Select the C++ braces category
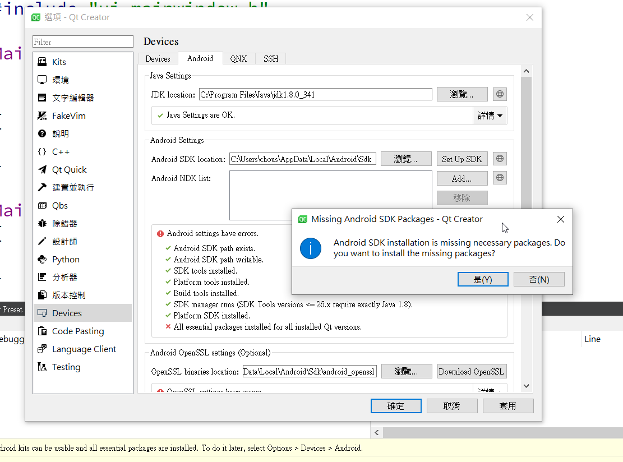 (x=82, y=152)
